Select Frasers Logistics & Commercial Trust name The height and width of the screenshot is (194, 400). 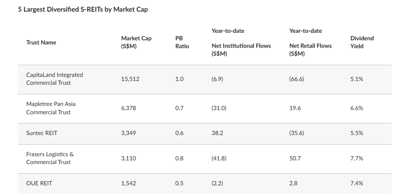50,158
